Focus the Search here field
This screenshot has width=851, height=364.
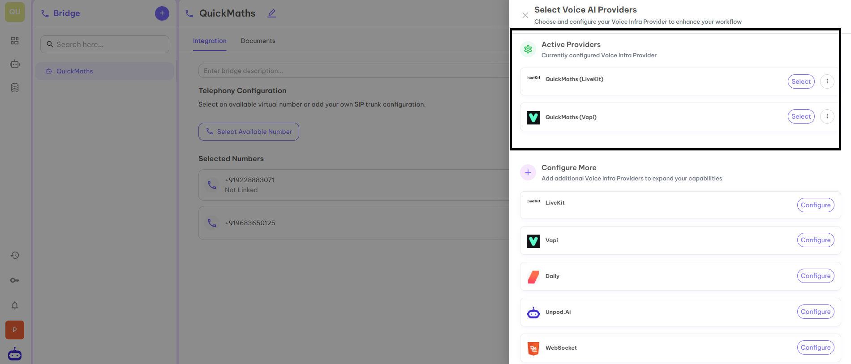[x=105, y=44]
